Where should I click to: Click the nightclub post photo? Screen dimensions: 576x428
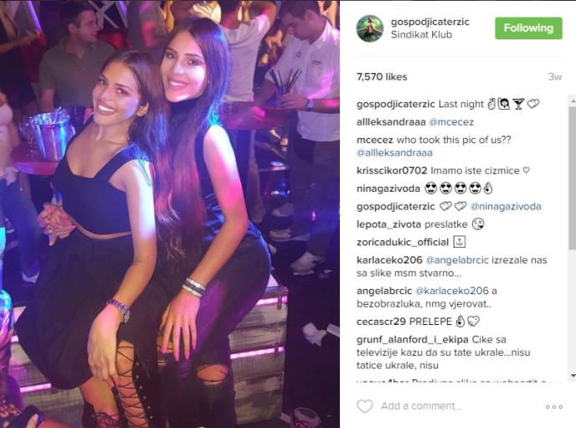pyautogui.click(x=170, y=214)
